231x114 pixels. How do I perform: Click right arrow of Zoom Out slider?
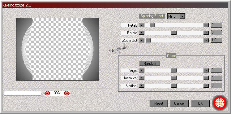coord(206,40)
